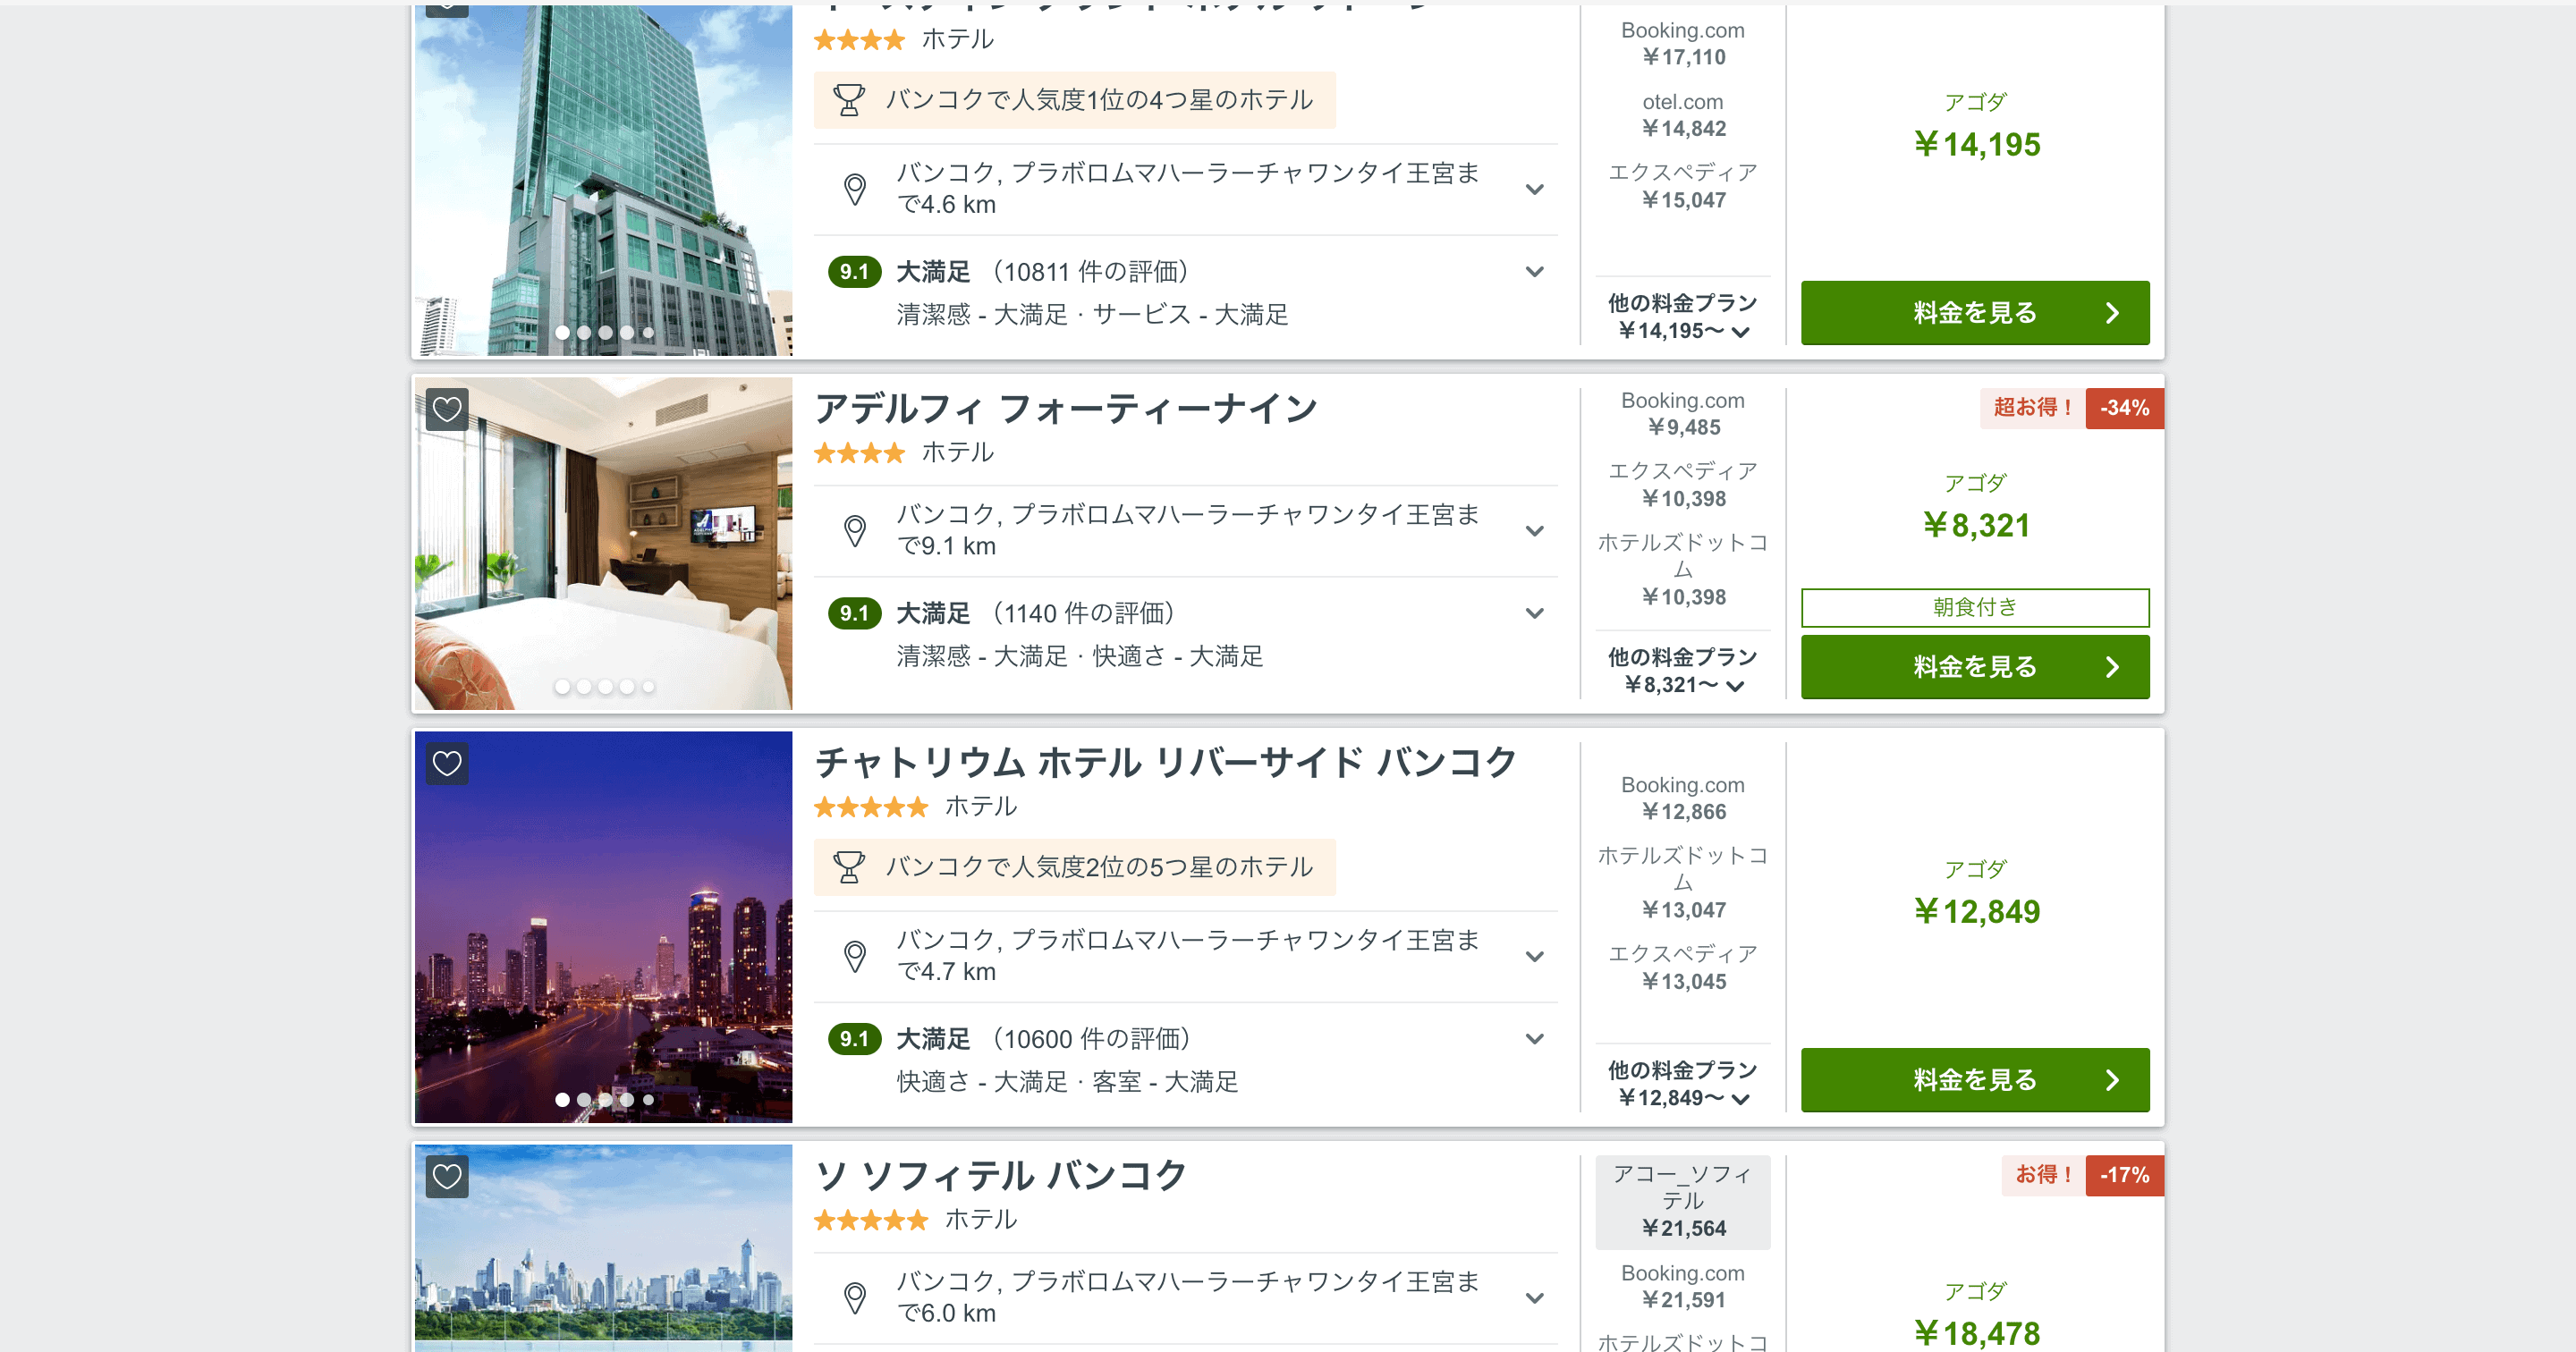Viewport: 2576px width, 1352px height.
Task: Click the map pin icon for アデルフィ フォーティーナイン
Action: pyautogui.click(x=856, y=529)
